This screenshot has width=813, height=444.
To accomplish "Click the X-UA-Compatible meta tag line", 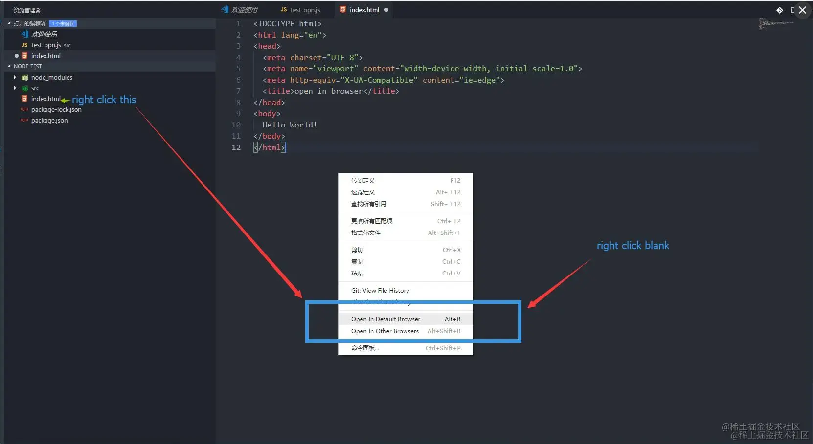I will coord(384,80).
